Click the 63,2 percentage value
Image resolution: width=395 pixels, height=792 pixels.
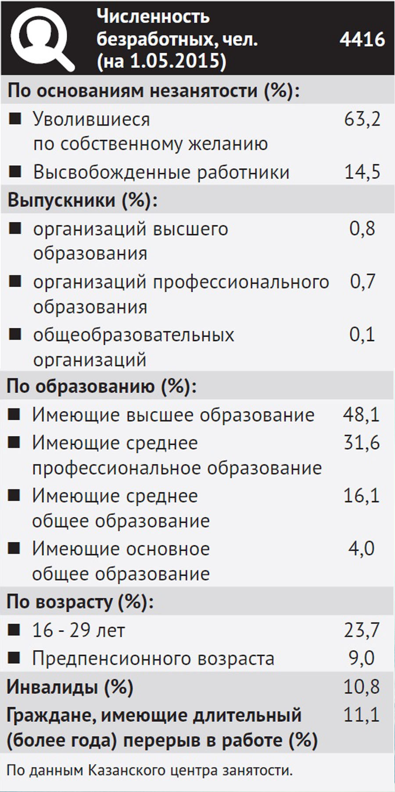tap(362, 119)
